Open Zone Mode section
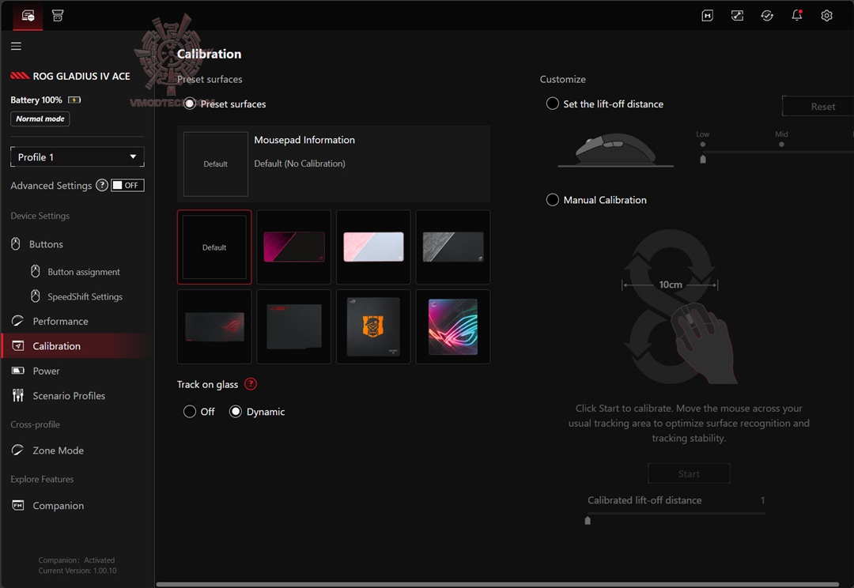The height and width of the screenshot is (588, 854). coord(58,450)
